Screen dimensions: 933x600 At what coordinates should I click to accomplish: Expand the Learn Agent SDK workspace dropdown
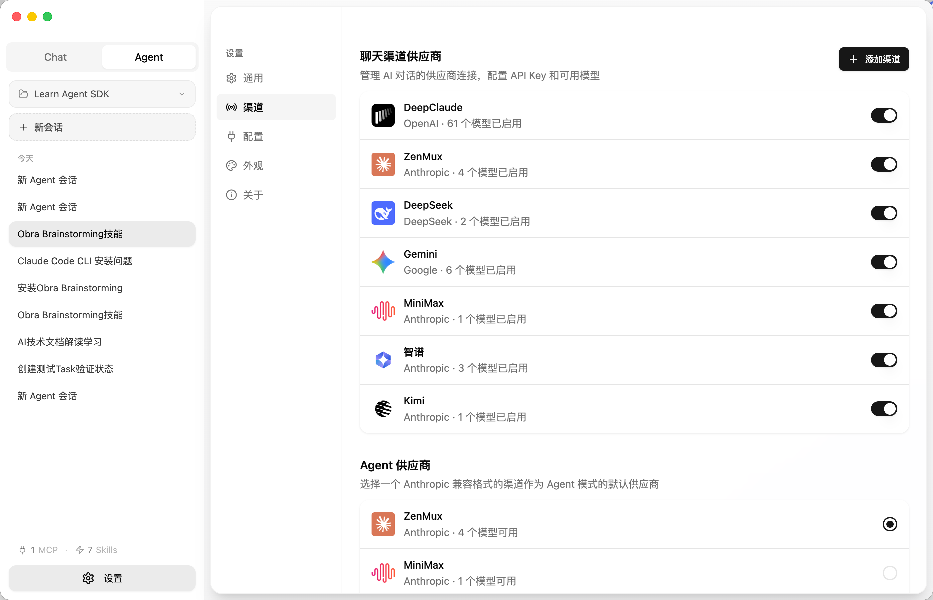tap(102, 94)
